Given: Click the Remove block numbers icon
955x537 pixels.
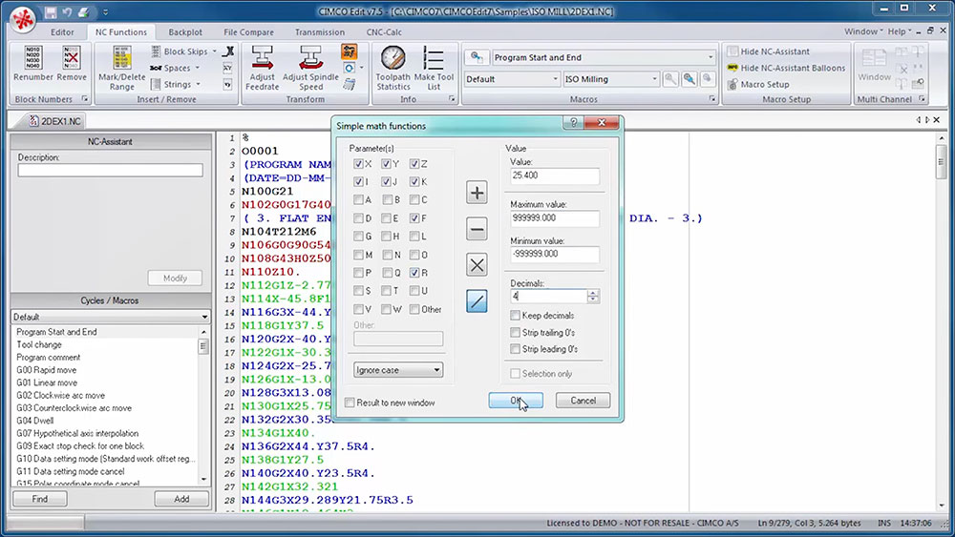Looking at the screenshot, I should coord(72,58).
